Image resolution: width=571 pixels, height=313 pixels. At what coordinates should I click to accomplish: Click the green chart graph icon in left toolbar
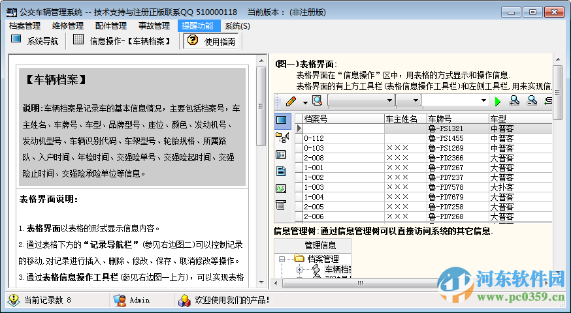click(281, 188)
